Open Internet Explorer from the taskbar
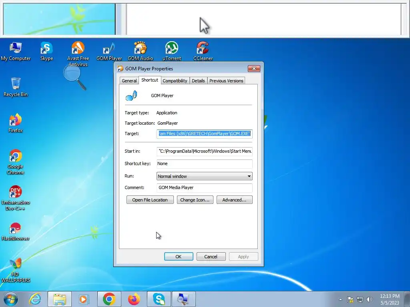 [35, 299]
